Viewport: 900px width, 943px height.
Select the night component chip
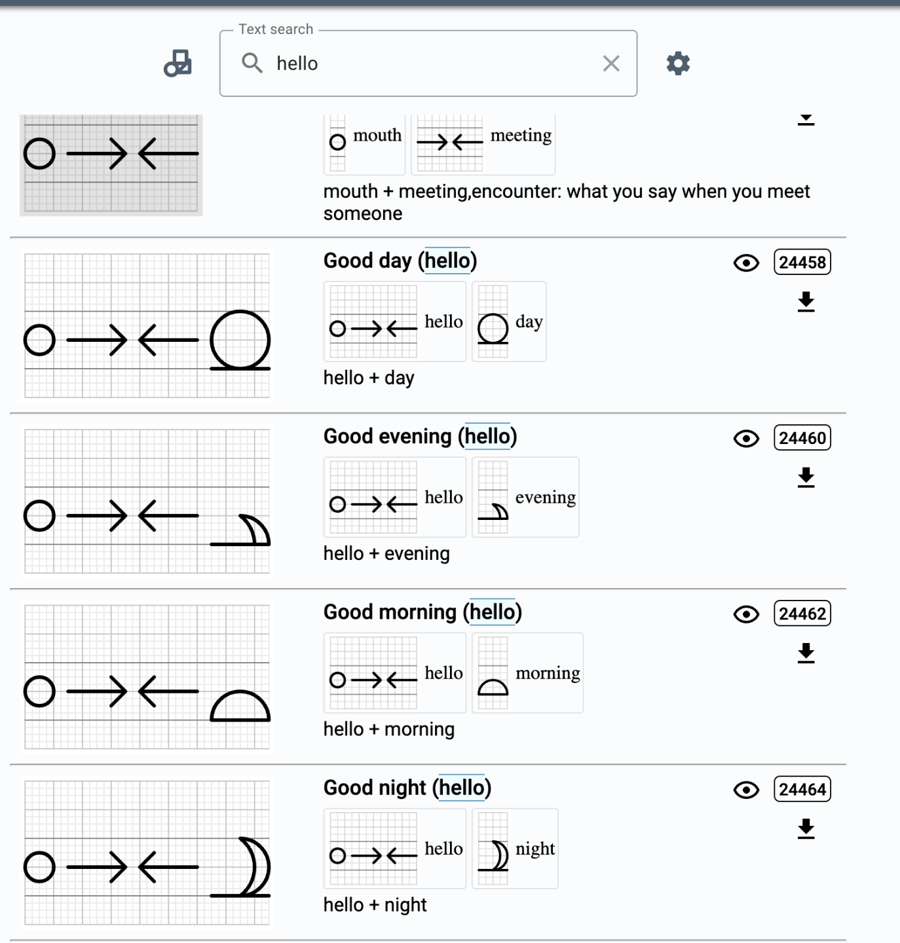[515, 849]
